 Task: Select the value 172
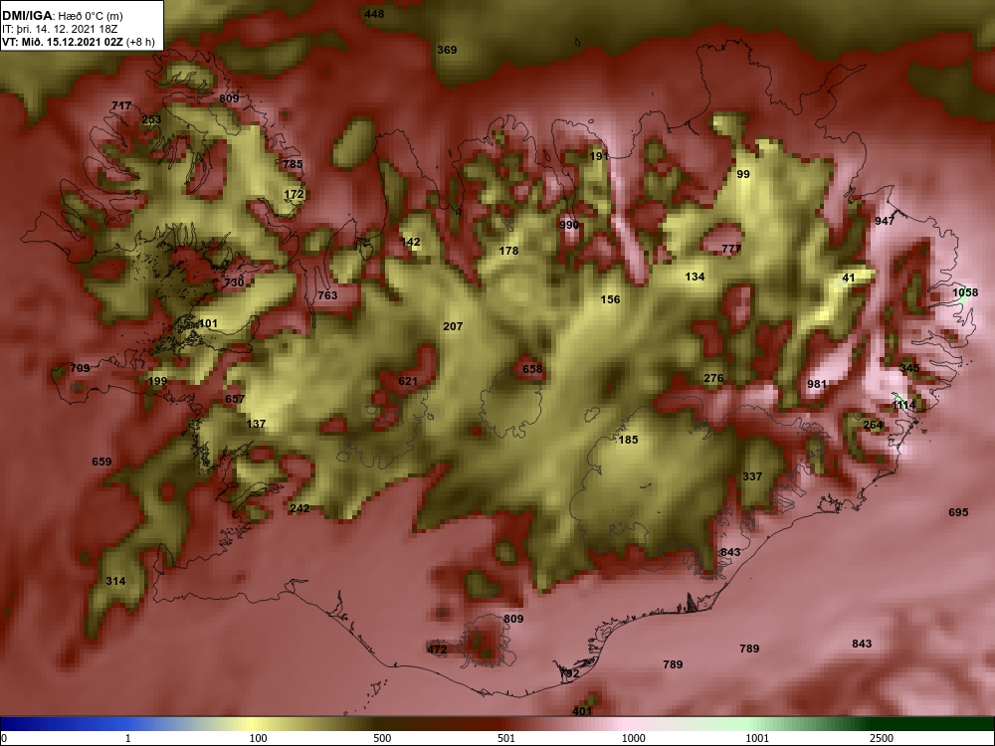click(294, 194)
